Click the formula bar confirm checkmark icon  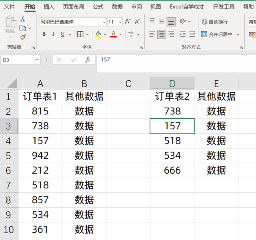click(x=74, y=60)
